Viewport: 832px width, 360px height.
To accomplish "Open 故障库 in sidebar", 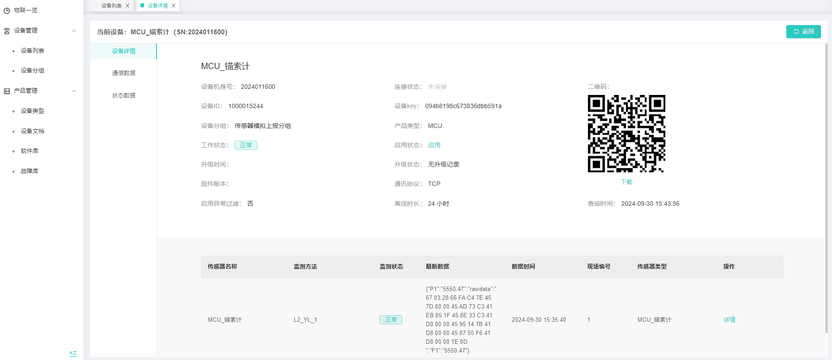I will [x=29, y=171].
